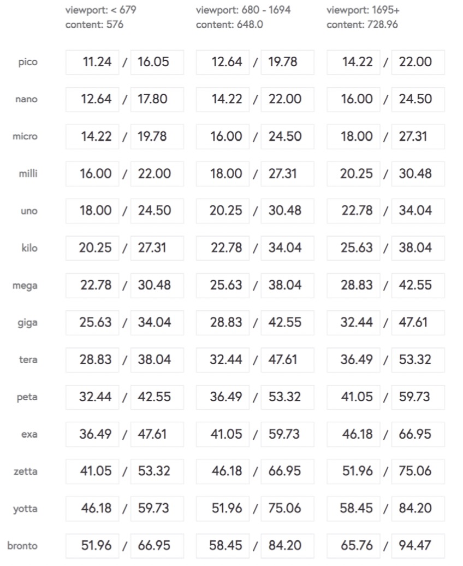Focus the zetta 41.05 font size field
Screen dimensions: 463x566
pyautogui.click(x=92, y=471)
